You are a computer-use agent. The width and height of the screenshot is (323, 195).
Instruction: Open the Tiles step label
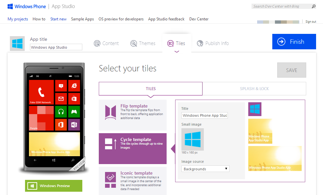click(x=180, y=43)
